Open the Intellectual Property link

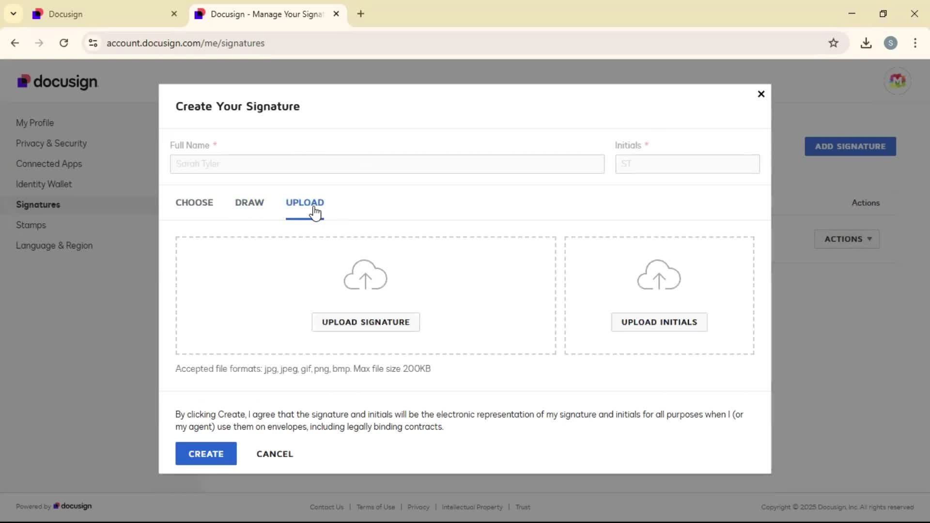472,507
